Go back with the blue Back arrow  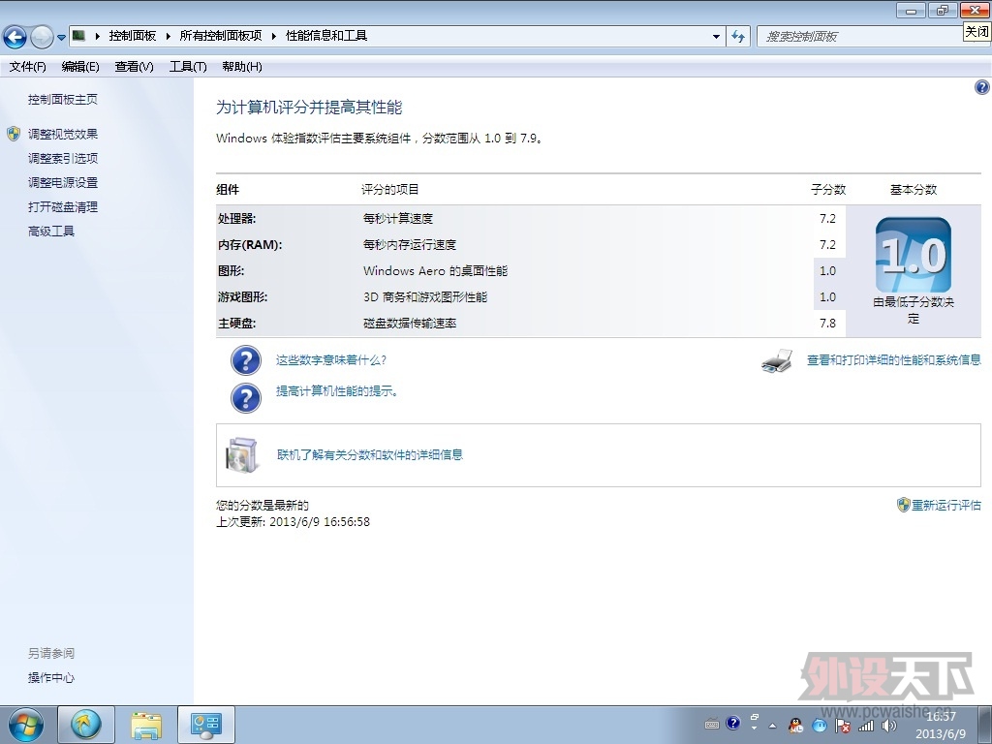[15, 37]
